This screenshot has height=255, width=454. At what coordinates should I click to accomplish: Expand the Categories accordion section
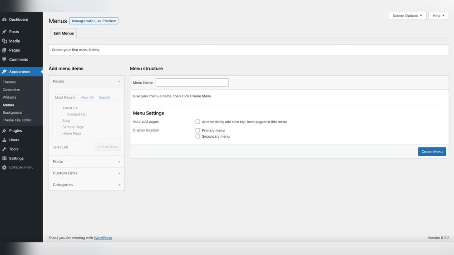click(x=87, y=185)
